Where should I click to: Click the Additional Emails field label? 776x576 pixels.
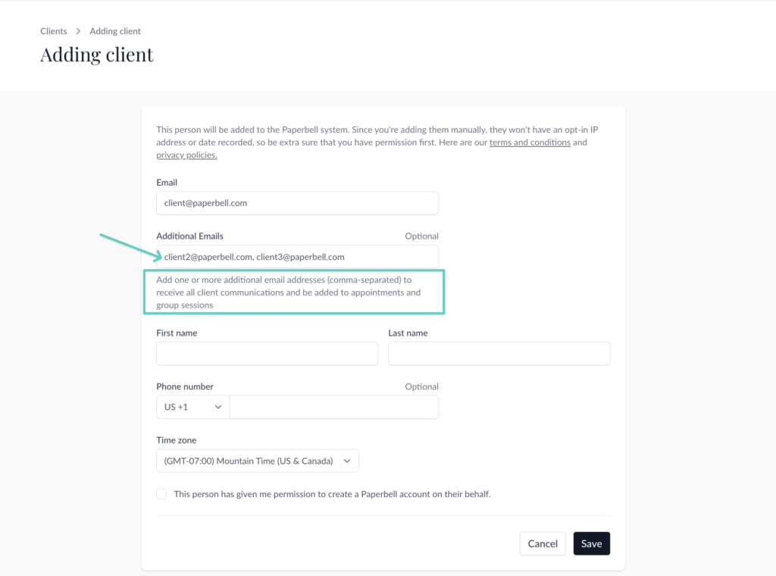(189, 236)
